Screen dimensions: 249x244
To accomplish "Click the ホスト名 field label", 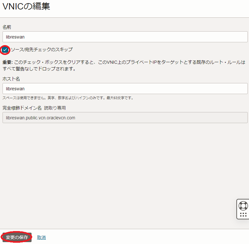I will 11,79.
